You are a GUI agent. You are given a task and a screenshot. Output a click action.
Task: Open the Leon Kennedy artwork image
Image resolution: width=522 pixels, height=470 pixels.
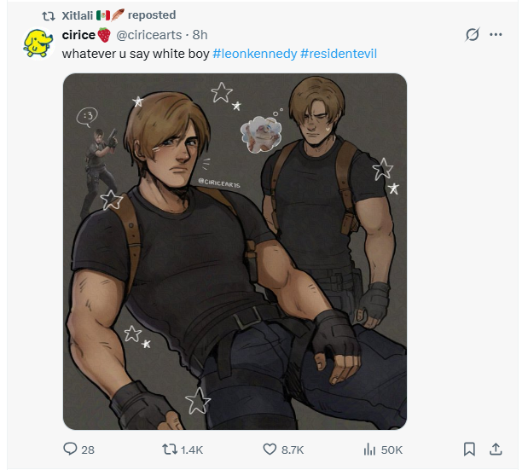[x=235, y=252]
